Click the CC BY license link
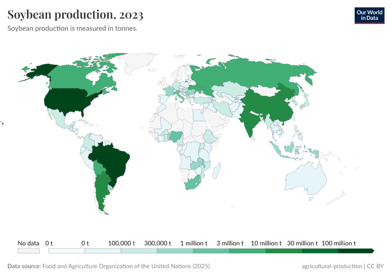Image resolution: width=392 pixels, height=277 pixels. pos(374,266)
